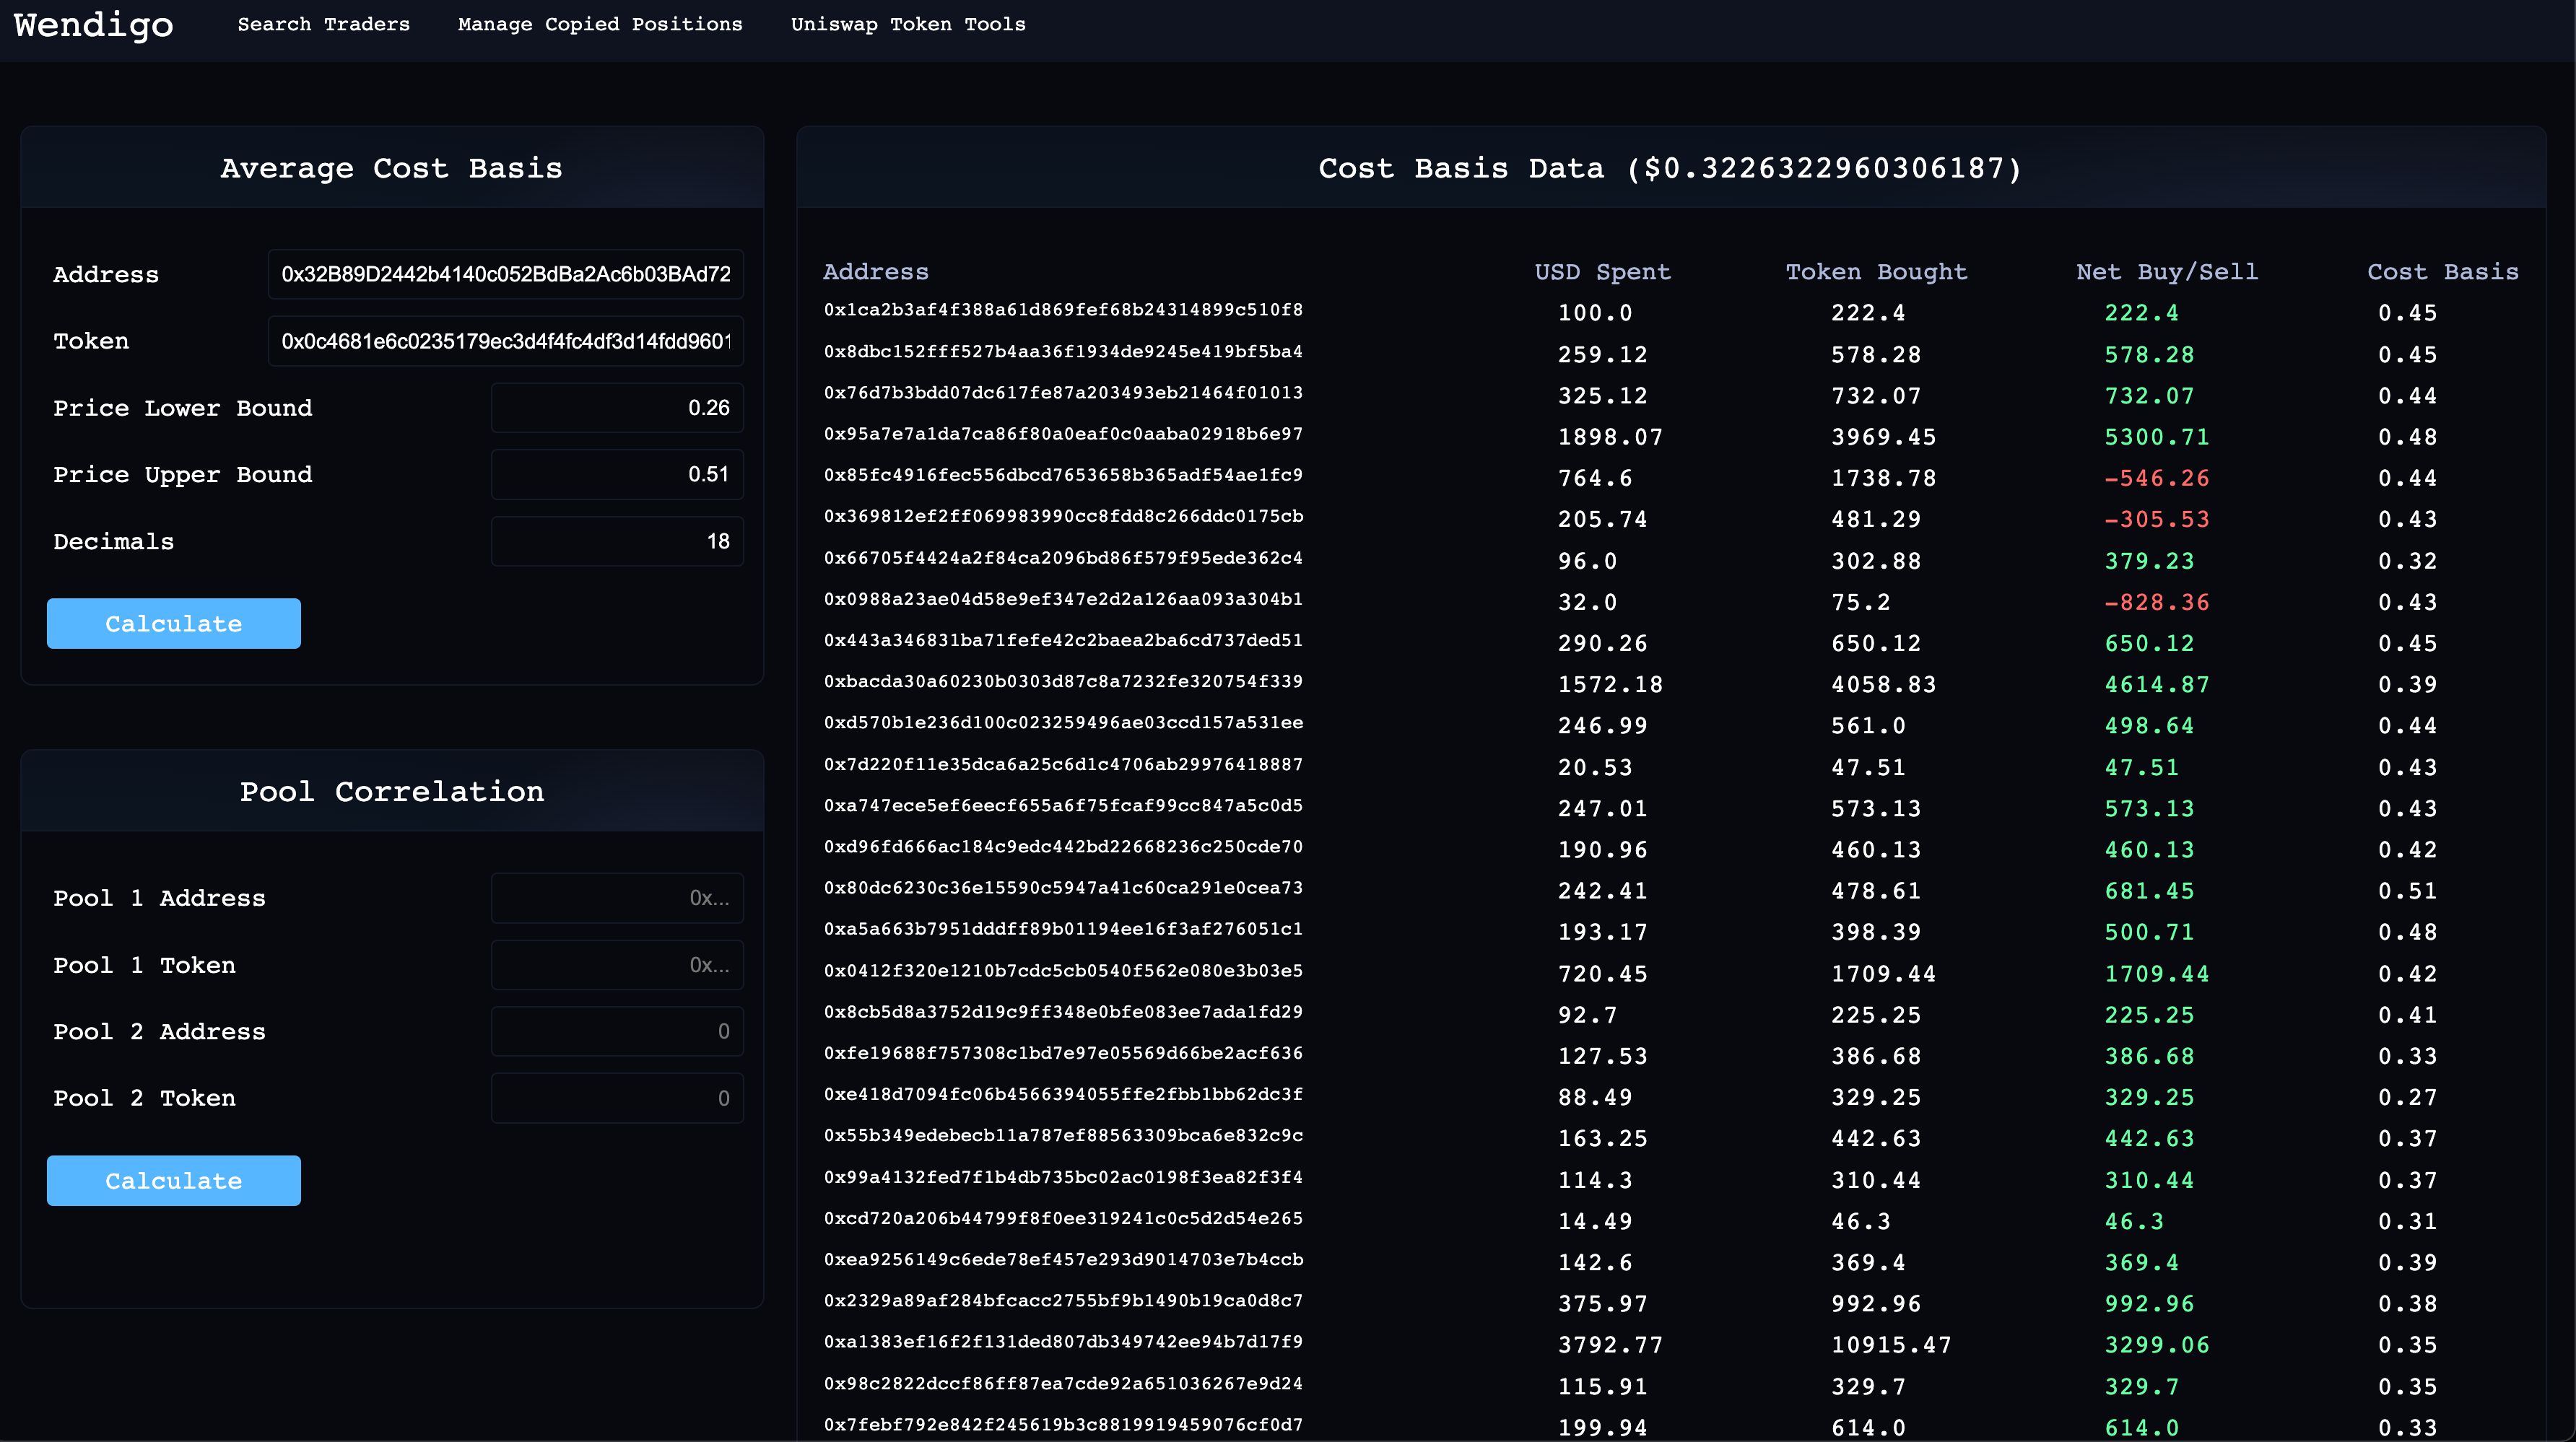Click the Net Buy/Sell value 5300.71
The width and height of the screenshot is (2576, 1442).
pos(2157,437)
